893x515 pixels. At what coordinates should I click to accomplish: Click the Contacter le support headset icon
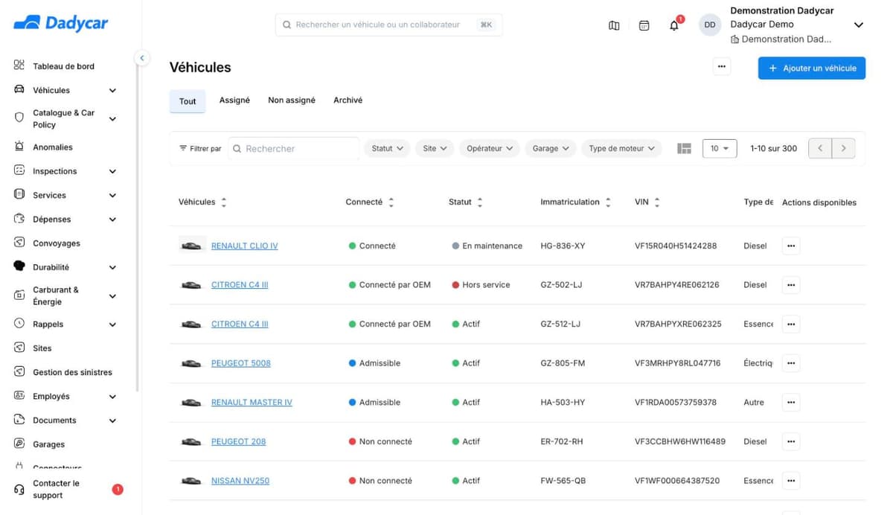click(19, 489)
